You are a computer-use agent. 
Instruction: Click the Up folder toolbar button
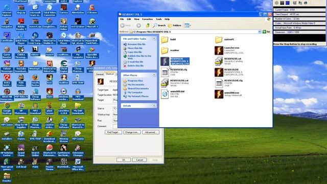148,26
